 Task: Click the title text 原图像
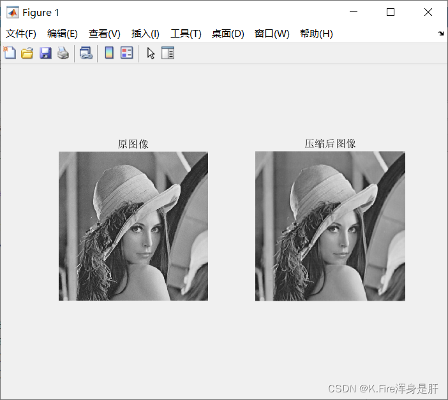(133, 144)
